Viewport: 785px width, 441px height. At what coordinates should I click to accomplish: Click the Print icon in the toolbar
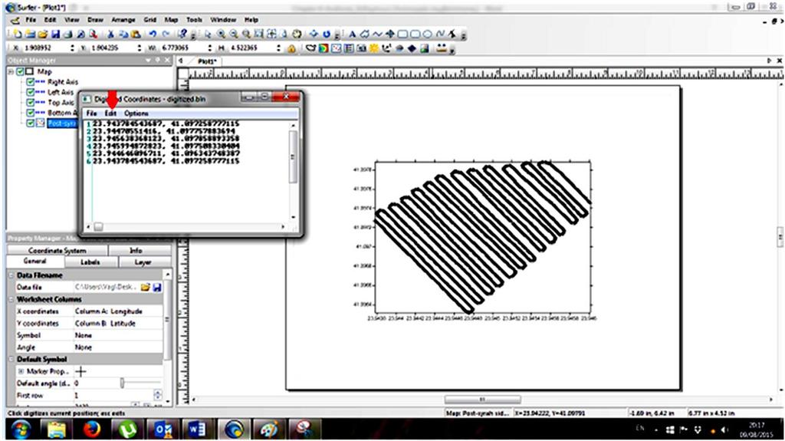(67, 34)
